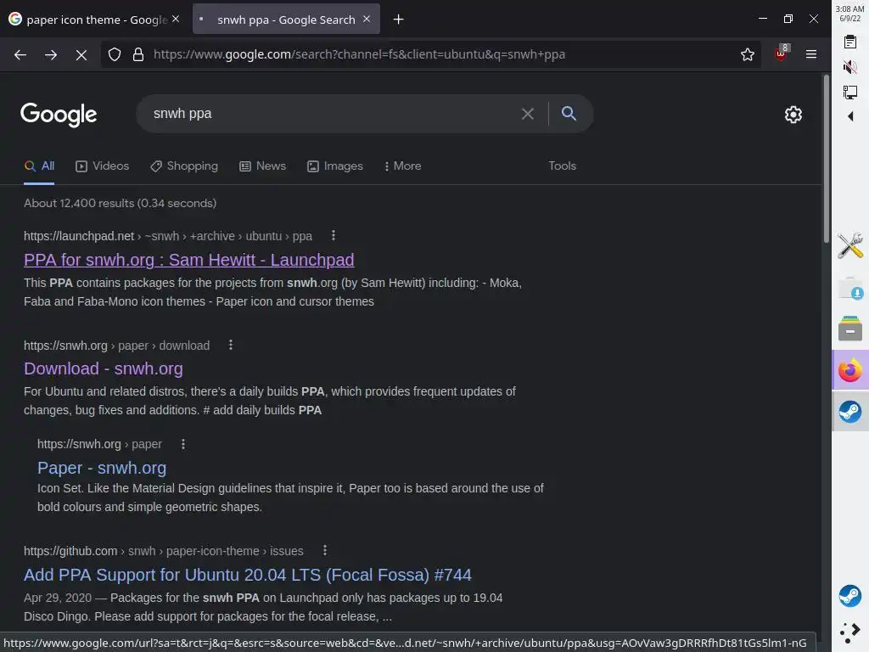Open Add PPA Support for Ubuntu 20.04 link
Image resolution: width=869 pixels, height=652 pixels.
(x=248, y=575)
